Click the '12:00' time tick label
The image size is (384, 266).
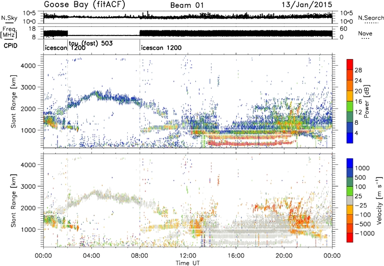tap(188, 256)
